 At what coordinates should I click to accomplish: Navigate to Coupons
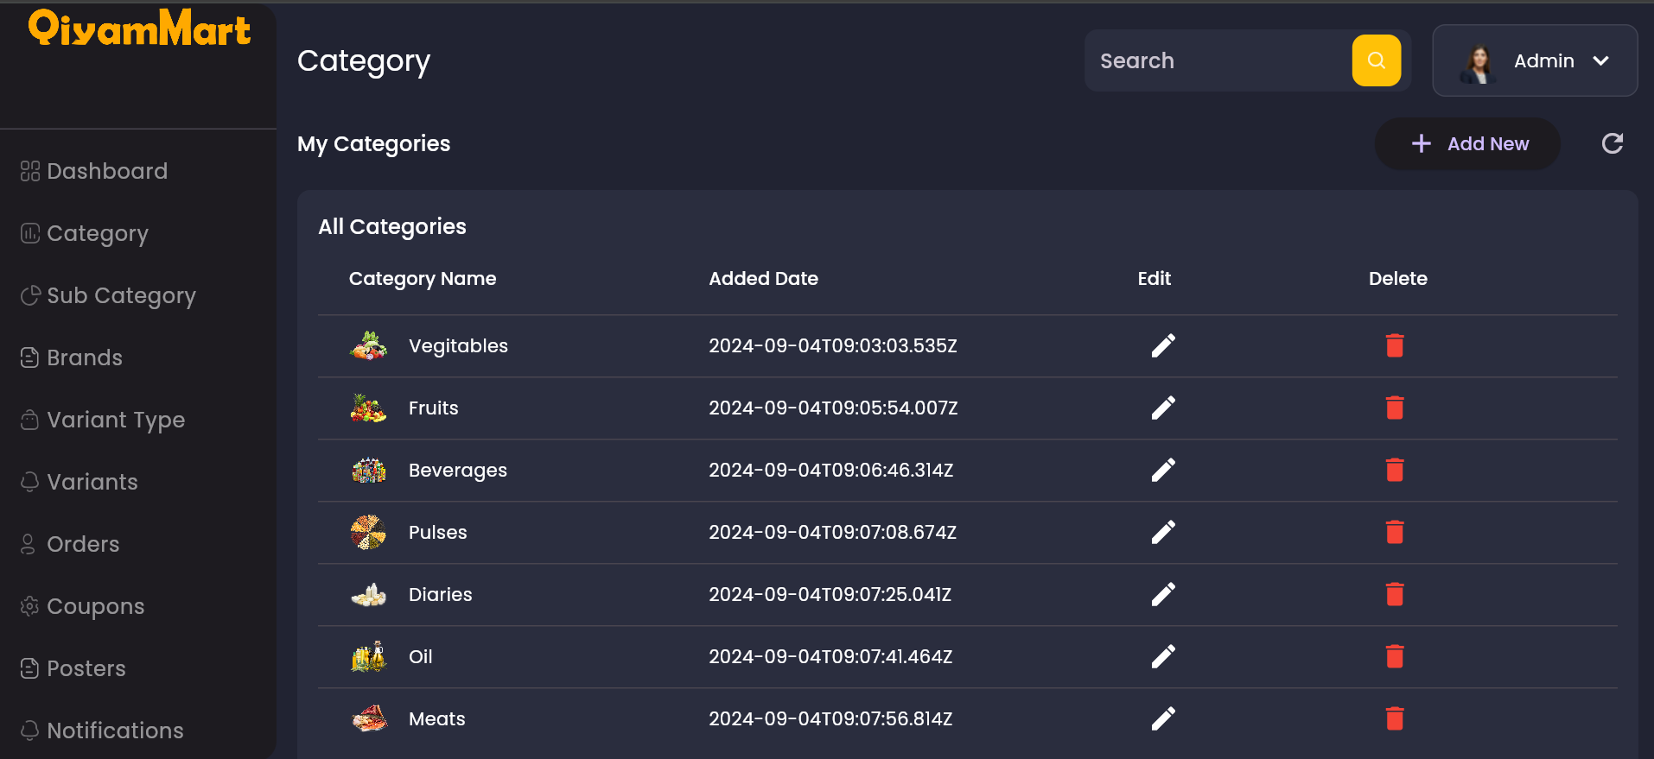pyautogui.click(x=82, y=606)
